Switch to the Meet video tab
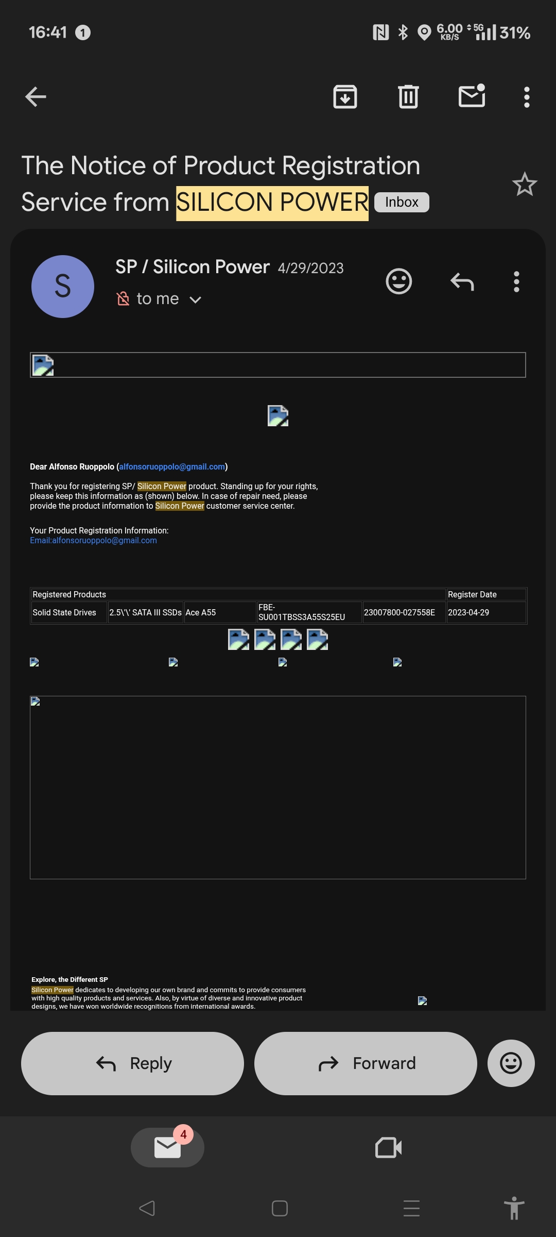 pyautogui.click(x=388, y=1147)
